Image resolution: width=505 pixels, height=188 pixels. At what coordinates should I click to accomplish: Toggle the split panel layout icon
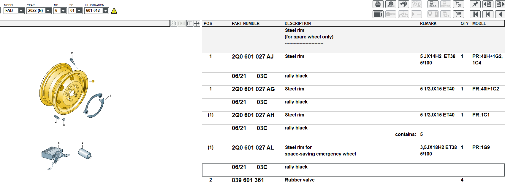[189, 23]
